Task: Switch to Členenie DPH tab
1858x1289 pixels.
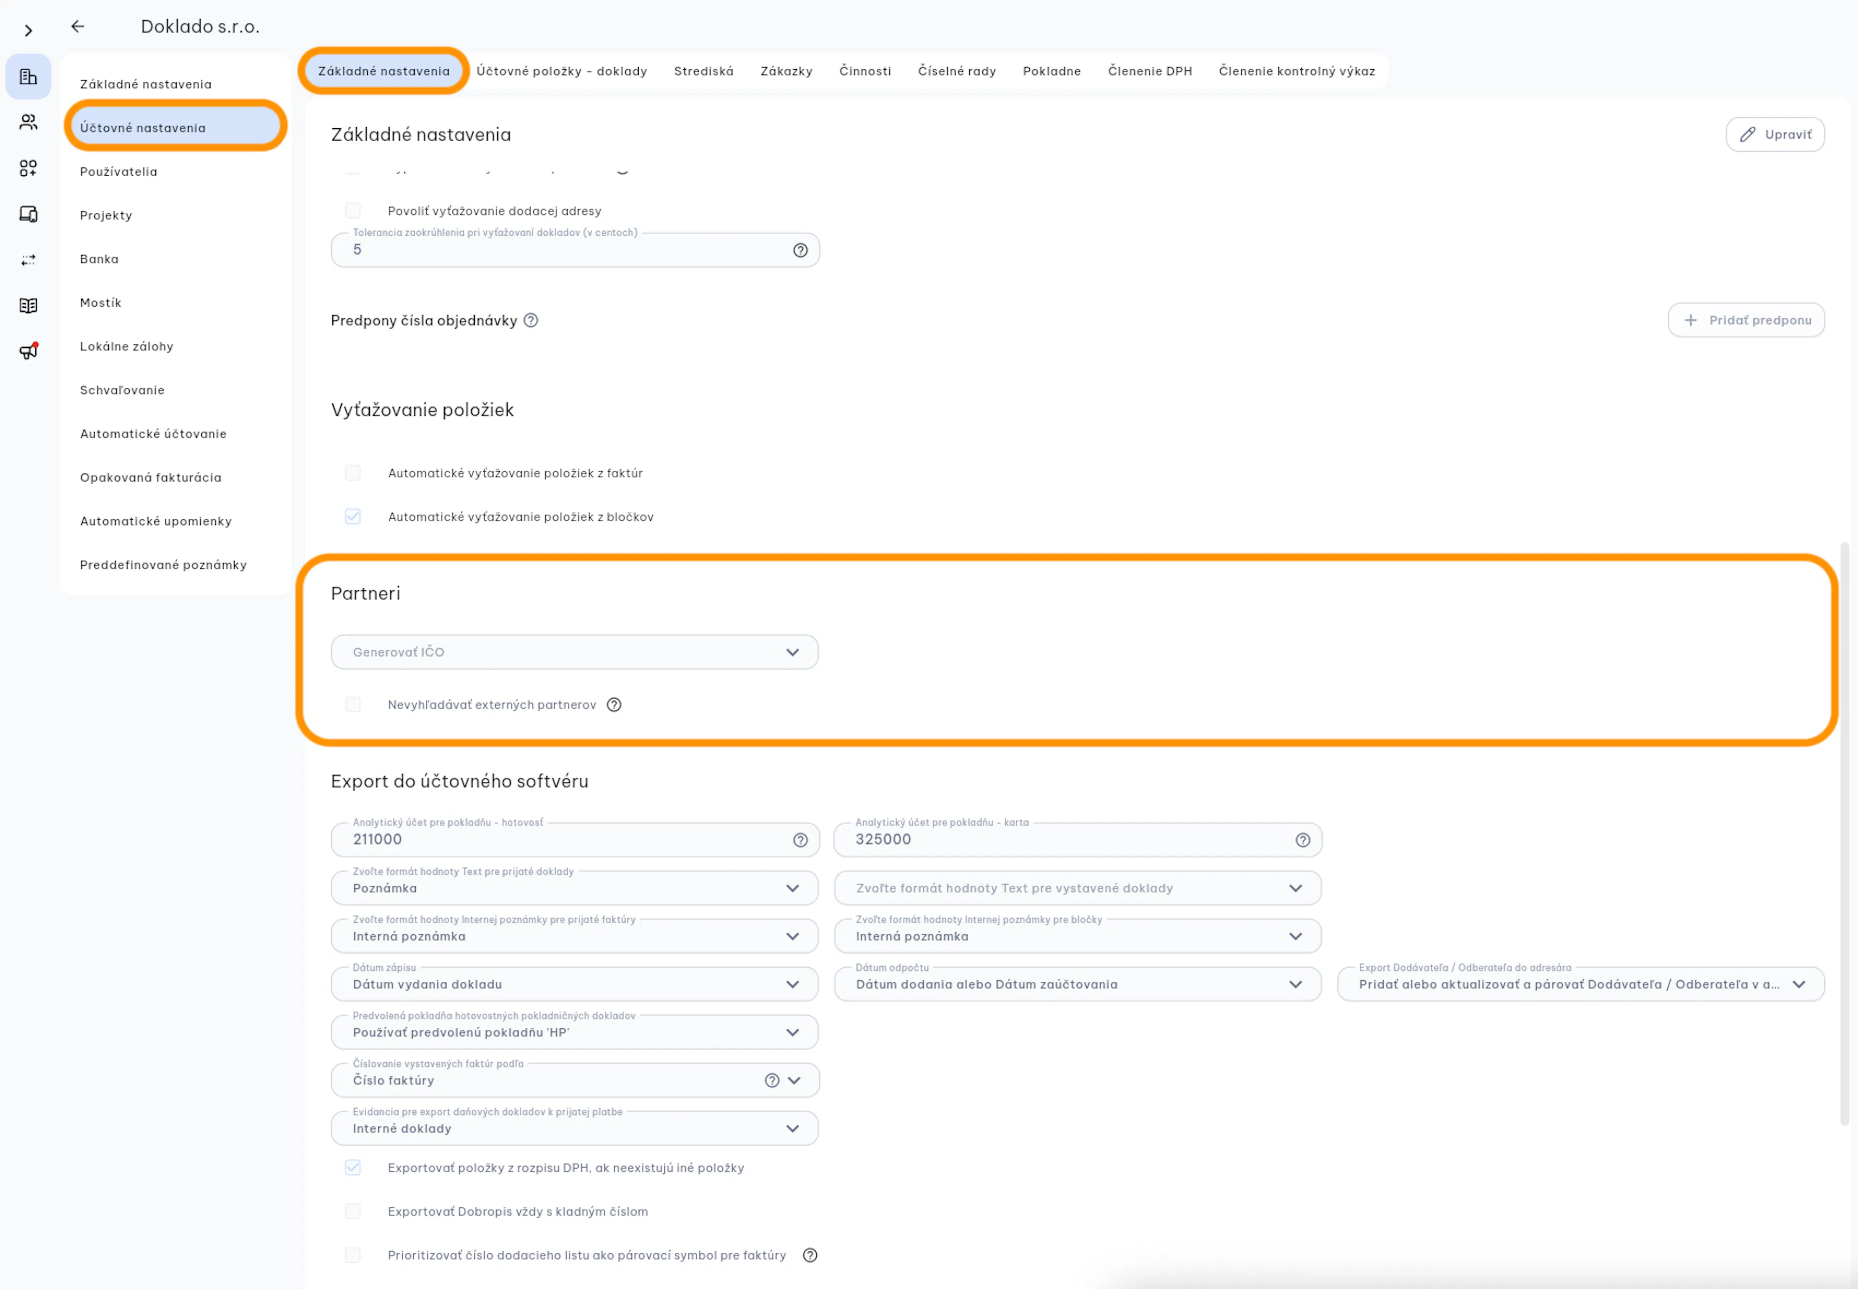Action: tap(1150, 71)
